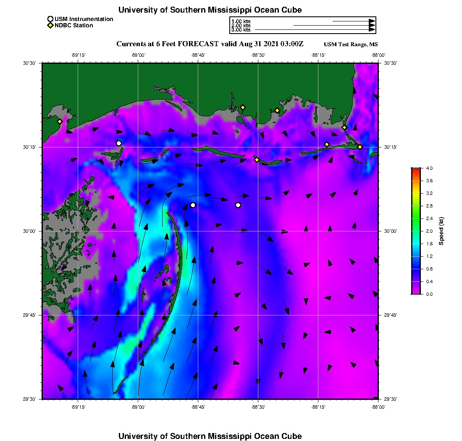
Task: Click the 0.0 value on the colorbar
Action: pos(429,294)
